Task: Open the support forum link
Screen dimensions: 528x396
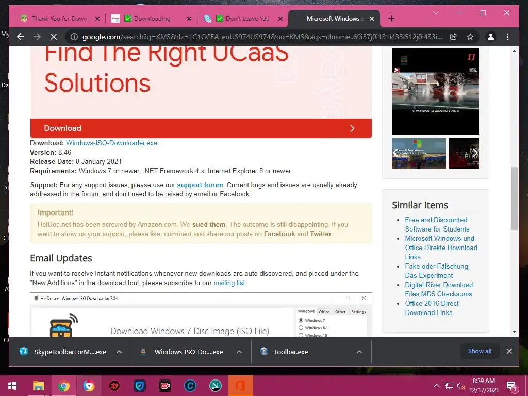Action: (200, 185)
